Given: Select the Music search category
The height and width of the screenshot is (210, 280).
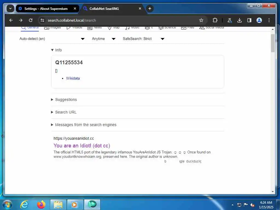Looking at the screenshot, I should 132,28.
